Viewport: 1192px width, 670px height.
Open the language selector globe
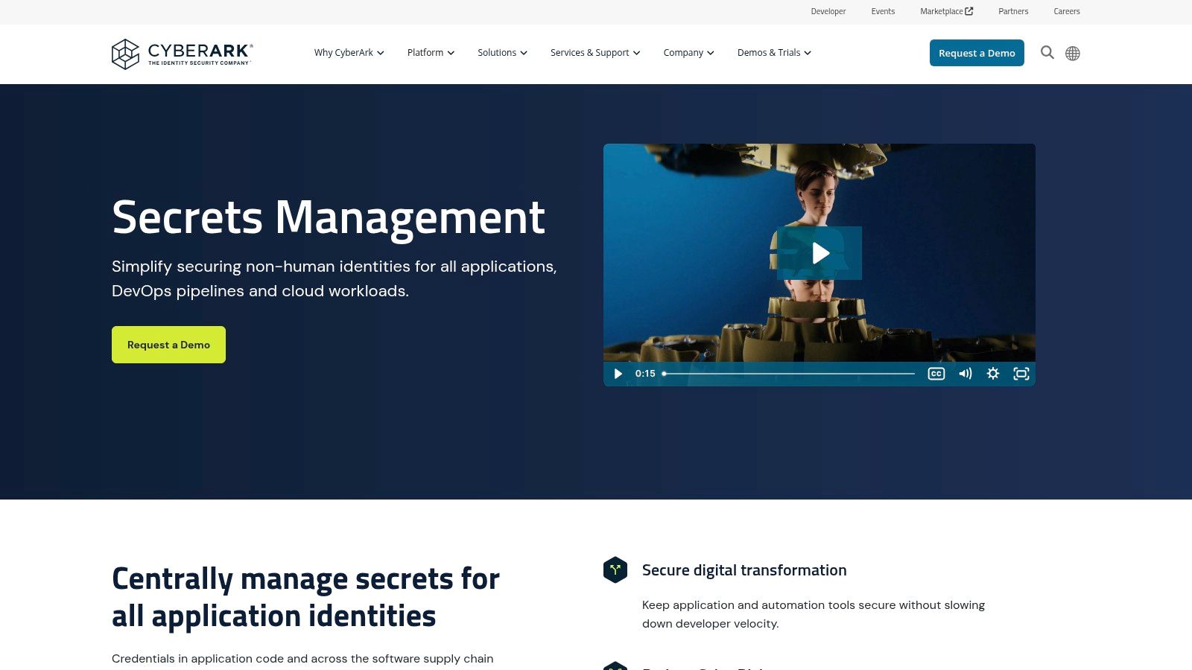coord(1073,53)
